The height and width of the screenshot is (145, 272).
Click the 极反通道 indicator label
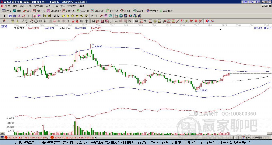19,28
